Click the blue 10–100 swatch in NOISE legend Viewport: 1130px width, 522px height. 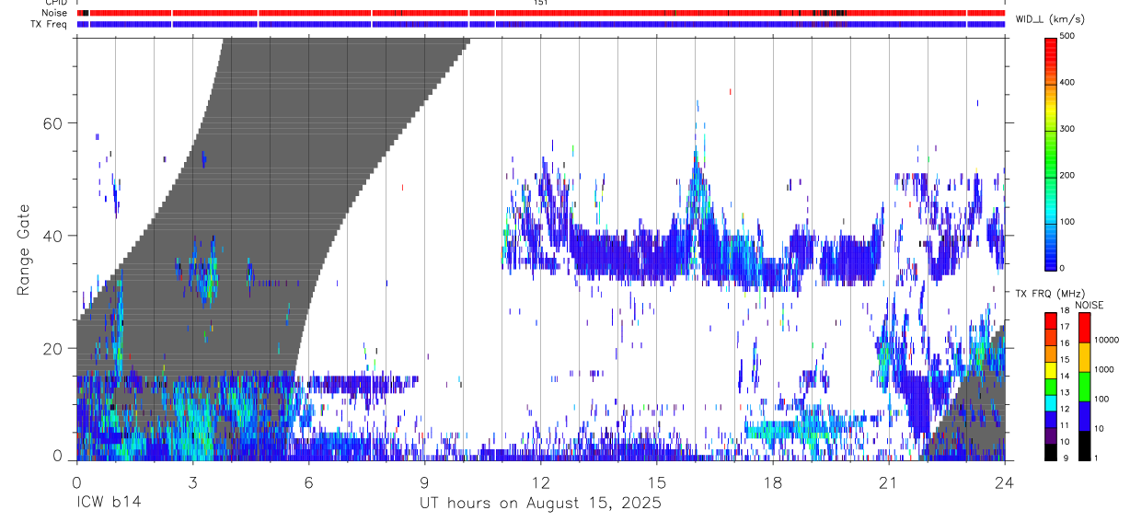coord(1085,414)
